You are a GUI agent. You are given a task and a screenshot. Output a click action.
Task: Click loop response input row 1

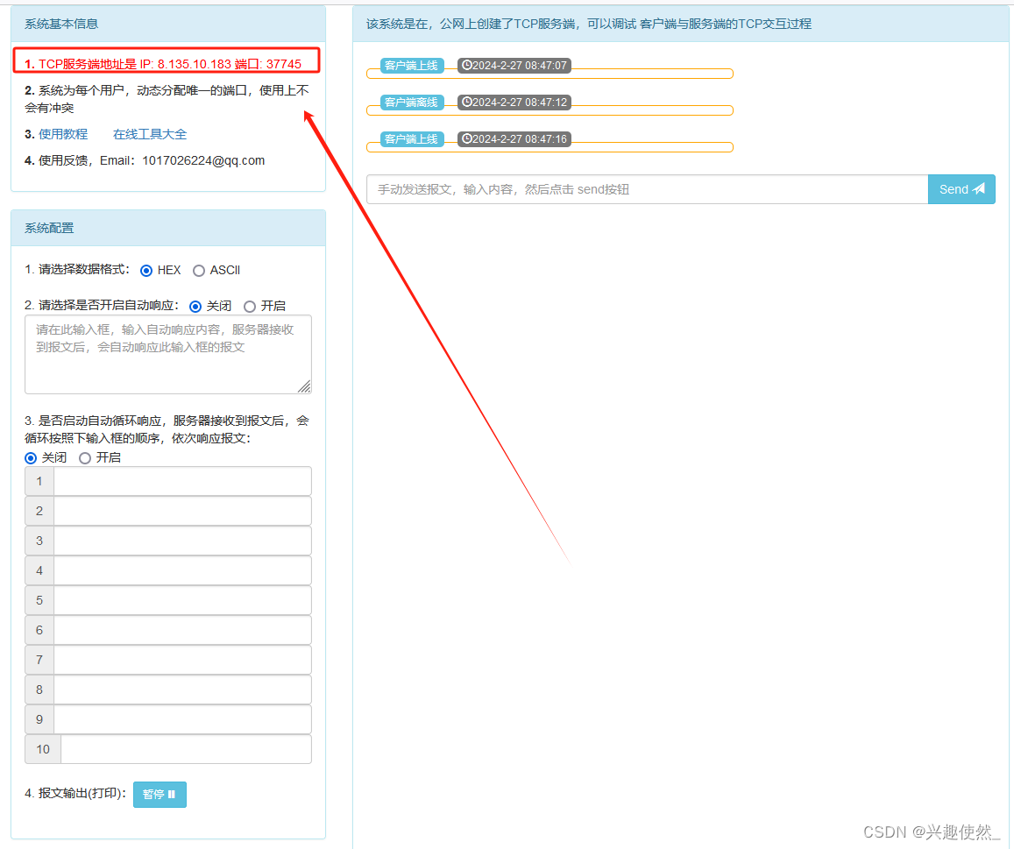(182, 481)
